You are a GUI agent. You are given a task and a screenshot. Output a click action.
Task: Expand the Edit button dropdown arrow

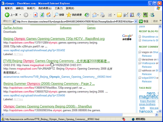(x=115, y=15)
